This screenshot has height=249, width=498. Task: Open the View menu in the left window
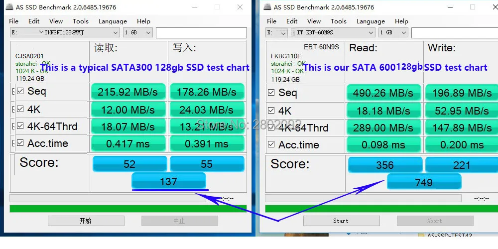click(56, 21)
